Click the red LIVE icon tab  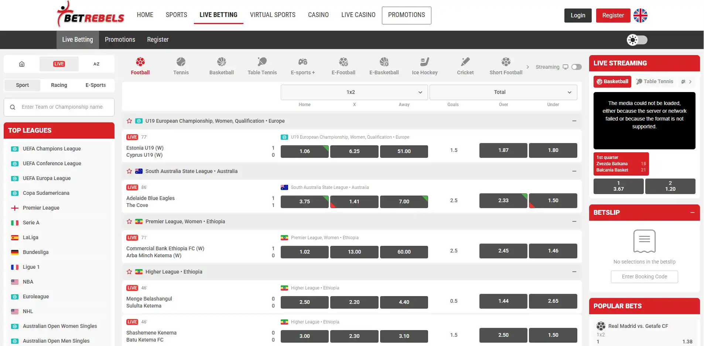(59, 64)
